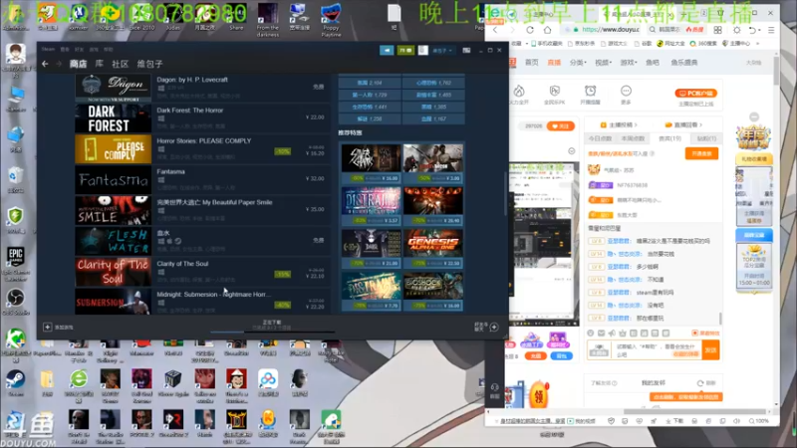Toggle the orange checkbox beside chat toolbar
This screenshot has width=797, height=448.
click(694, 334)
